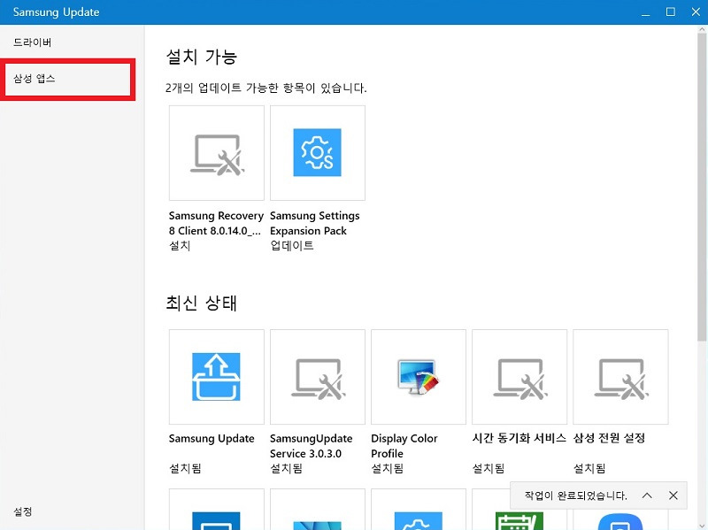Click the vertical scrollbar thumb

point(702,186)
